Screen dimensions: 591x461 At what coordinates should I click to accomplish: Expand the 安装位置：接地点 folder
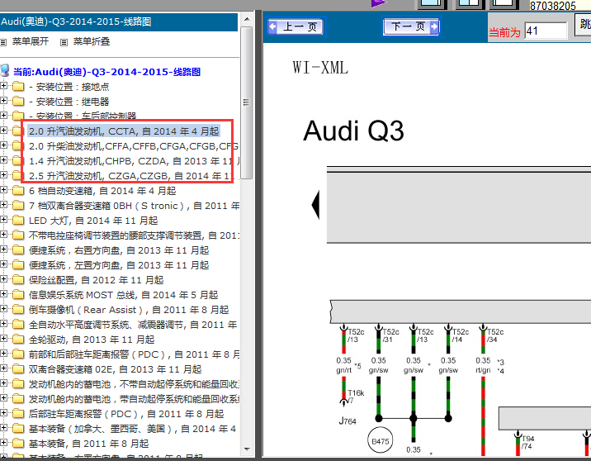[3, 86]
